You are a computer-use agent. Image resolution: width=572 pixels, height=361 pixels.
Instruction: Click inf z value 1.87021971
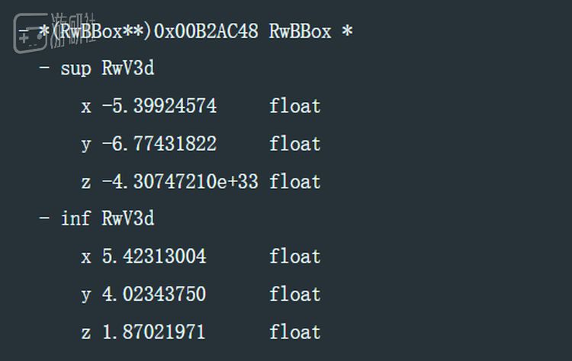point(153,332)
